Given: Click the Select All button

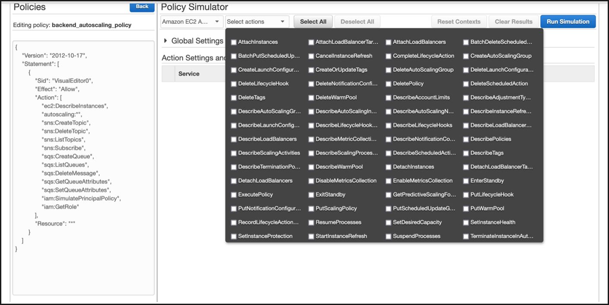Looking at the screenshot, I should click(313, 22).
